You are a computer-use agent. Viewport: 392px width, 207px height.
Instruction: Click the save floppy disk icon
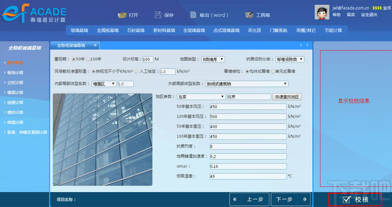(158, 15)
